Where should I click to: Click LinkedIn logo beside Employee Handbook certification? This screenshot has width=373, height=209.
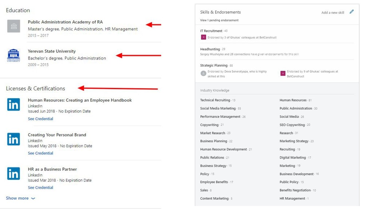pyautogui.click(x=13, y=104)
